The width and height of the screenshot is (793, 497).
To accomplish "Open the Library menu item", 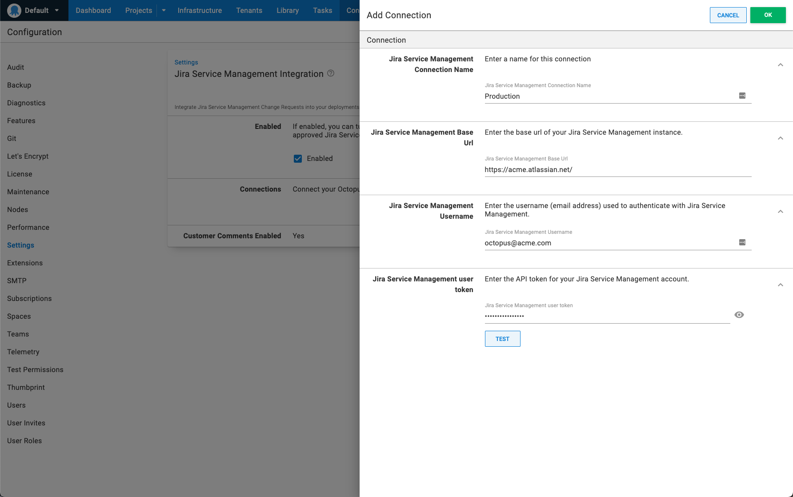I will pyautogui.click(x=287, y=10).
